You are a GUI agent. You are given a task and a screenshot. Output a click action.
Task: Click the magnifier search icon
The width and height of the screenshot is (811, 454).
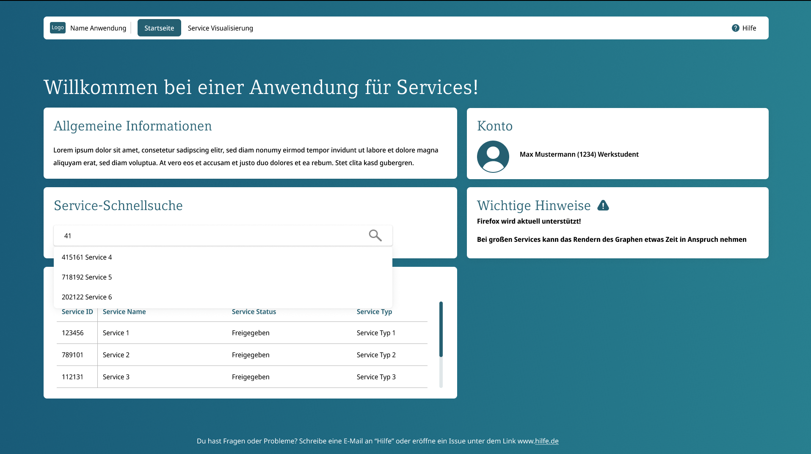(375, 235)
